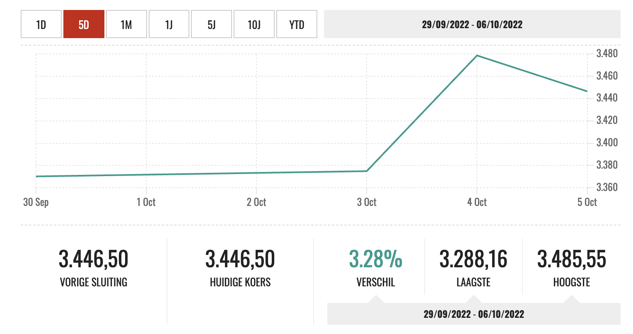This screenshot has width=633, height=334.
Task: Click the green 3.28% Verschil figure
Action: [375, 259]
